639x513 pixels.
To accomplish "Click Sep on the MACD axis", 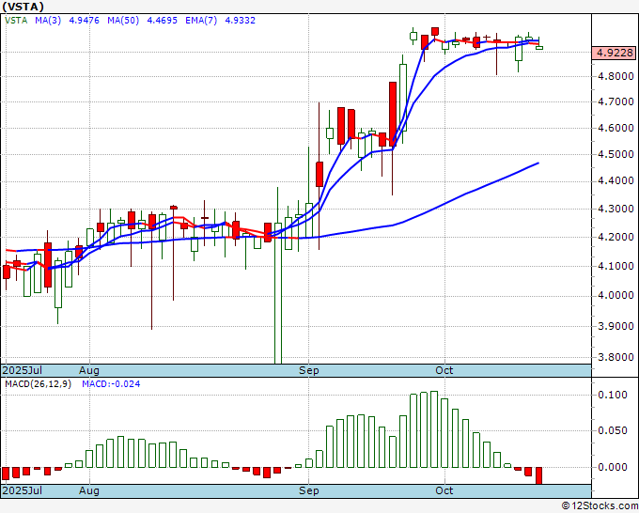I will [x=308, y=490].
